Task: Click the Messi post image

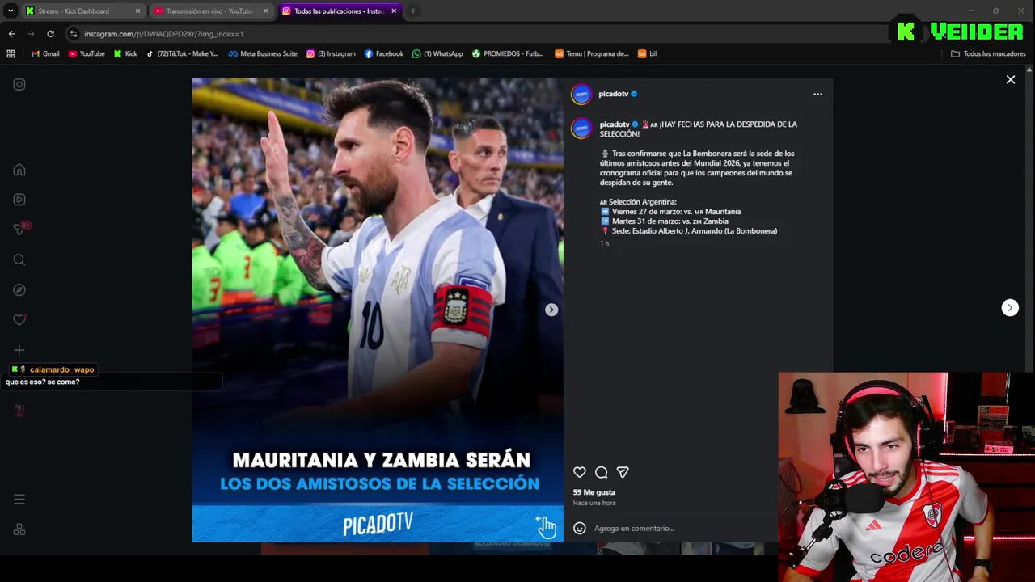Action: [x=378, y=310]
